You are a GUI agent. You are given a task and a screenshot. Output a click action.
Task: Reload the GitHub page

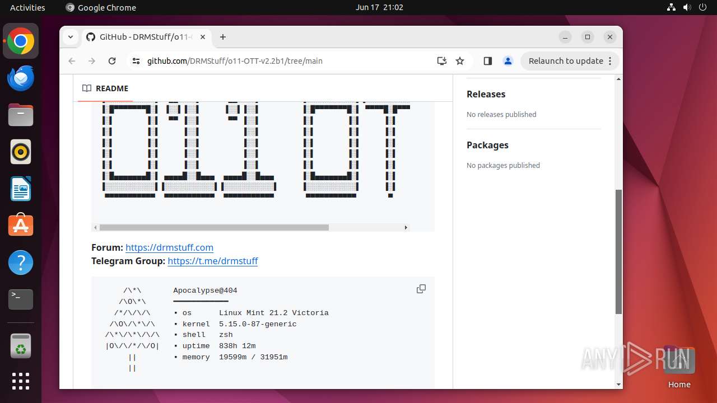[112, 61]
